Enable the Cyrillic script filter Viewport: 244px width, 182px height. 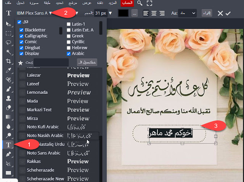click(x=69, y=42)
